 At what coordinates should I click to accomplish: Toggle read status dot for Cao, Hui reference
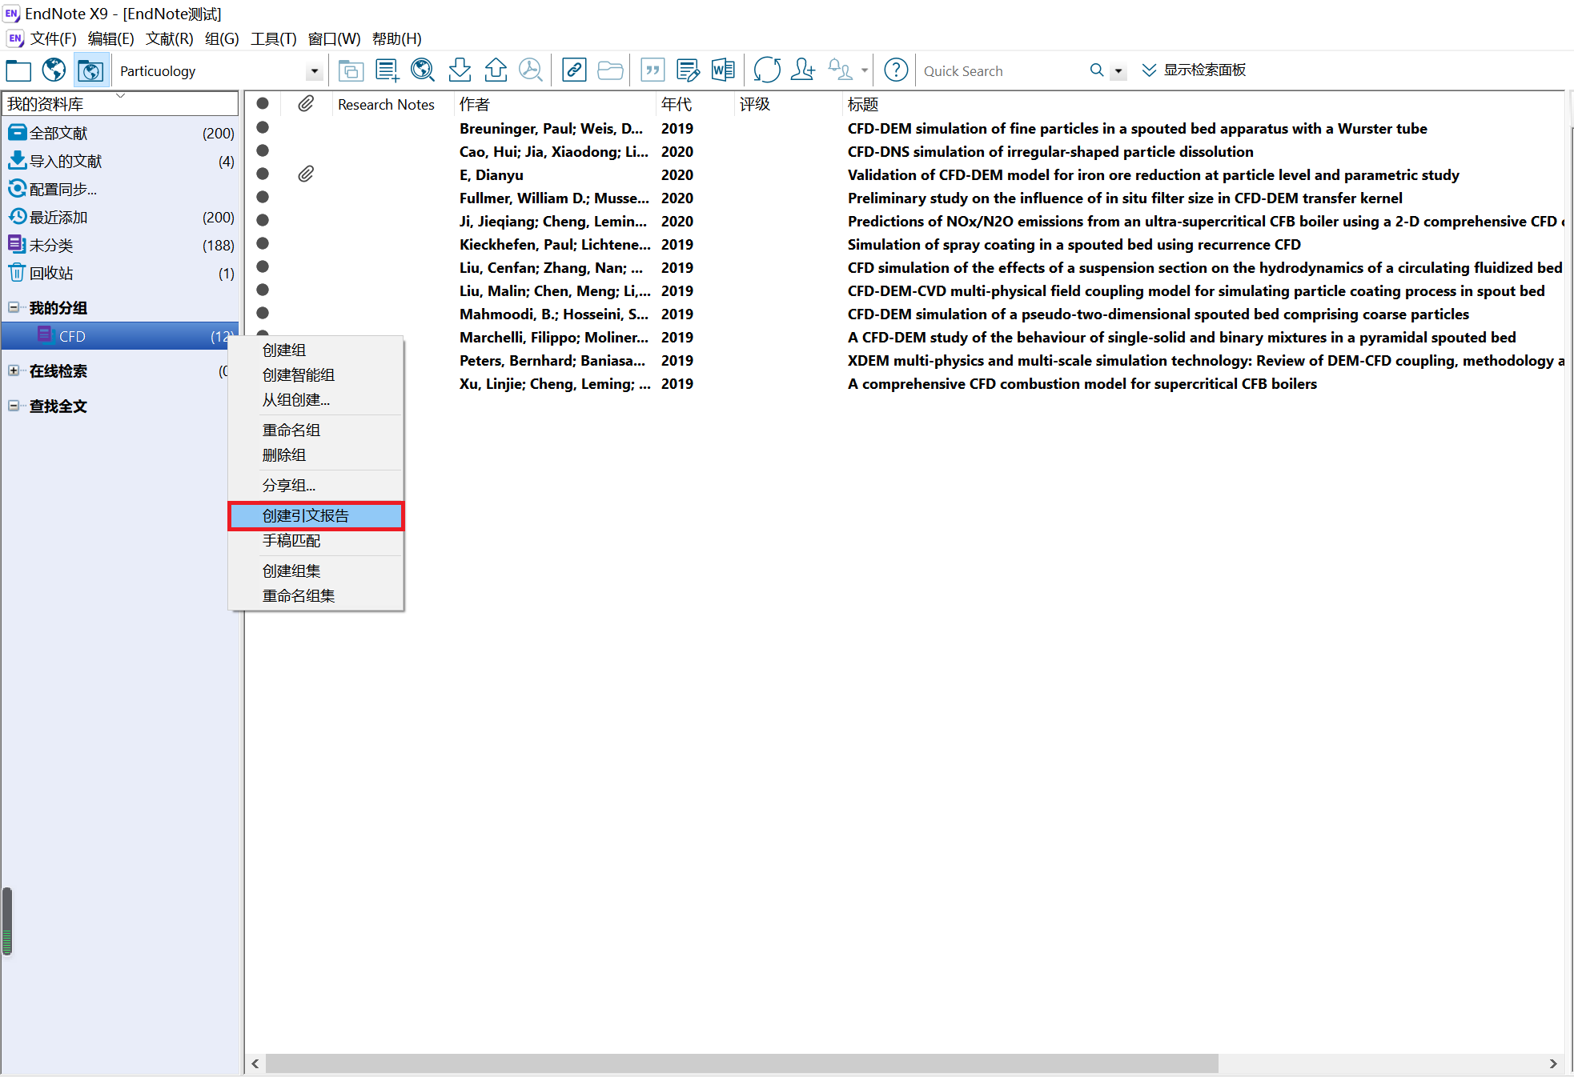(263, 150)
